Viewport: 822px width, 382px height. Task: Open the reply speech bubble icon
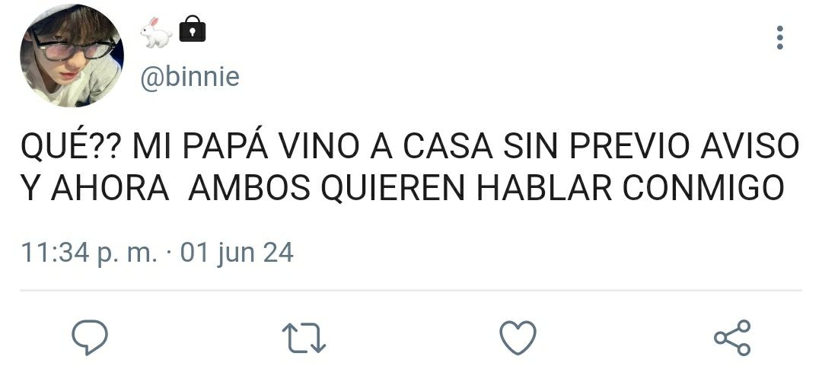click(x=90, y=337)
